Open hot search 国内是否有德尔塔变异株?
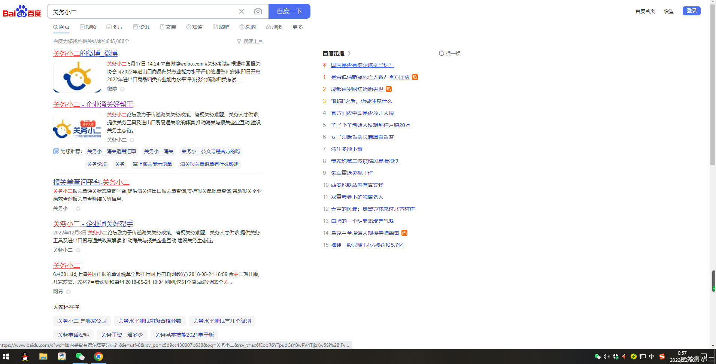Image resolution: width=716 pixels, height=364 pixels. coord(362,65)
